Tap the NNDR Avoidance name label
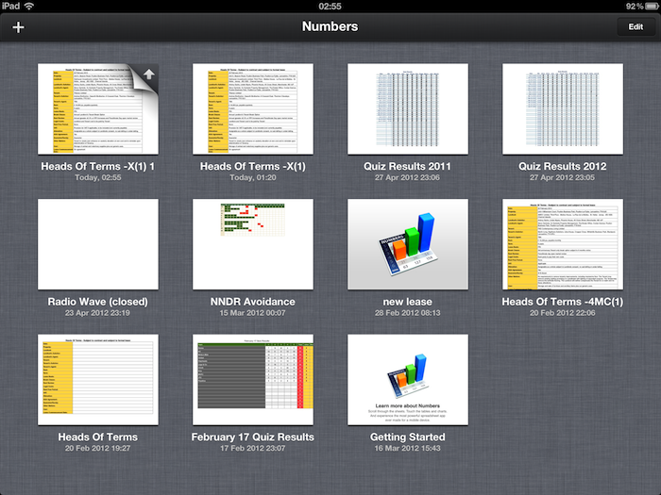Viewport: 661px width, 495px height. (x=253, y=302)
